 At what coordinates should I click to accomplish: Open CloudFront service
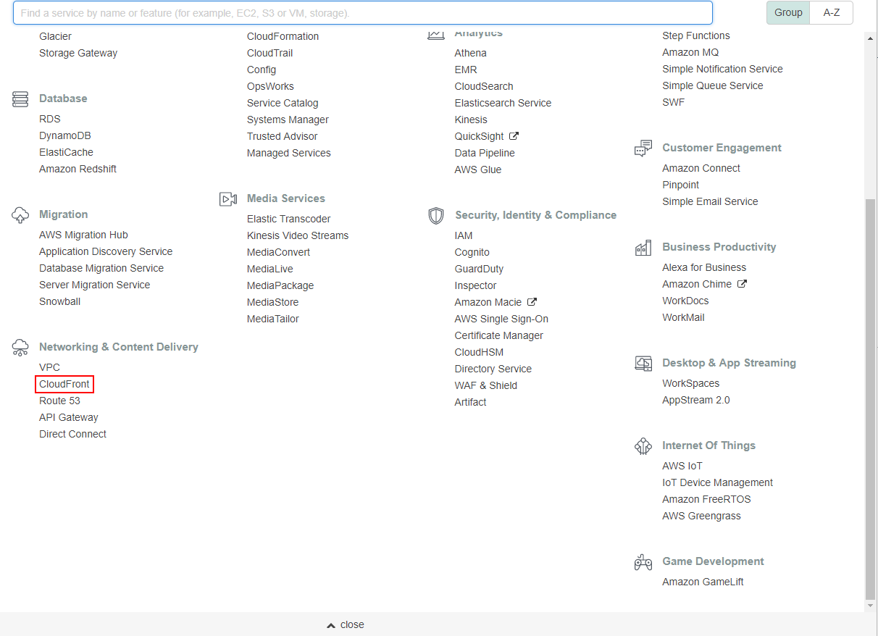pyautogui.click(x=64, y=384)
